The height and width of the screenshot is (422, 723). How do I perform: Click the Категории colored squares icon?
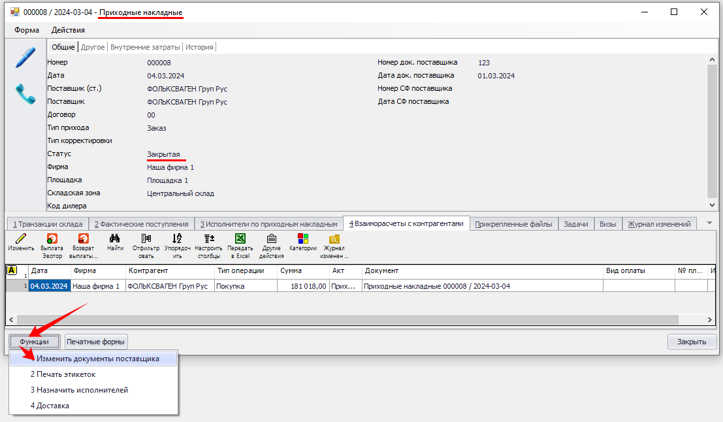(x=303, y=240)
